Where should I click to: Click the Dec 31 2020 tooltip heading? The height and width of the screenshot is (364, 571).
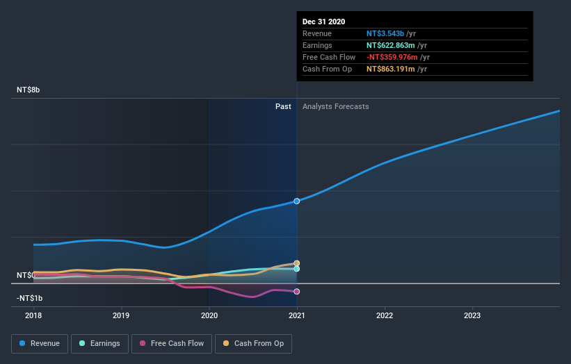(323, 22)
